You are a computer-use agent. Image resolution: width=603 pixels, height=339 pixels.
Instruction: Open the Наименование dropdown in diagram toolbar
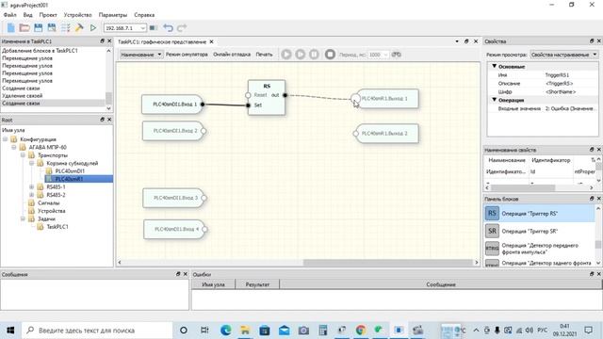click(140, 55)
